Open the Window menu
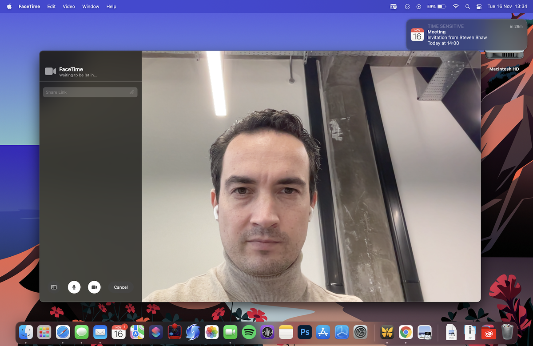This screenshot has width=533, height=346. (x=91, y=6)
